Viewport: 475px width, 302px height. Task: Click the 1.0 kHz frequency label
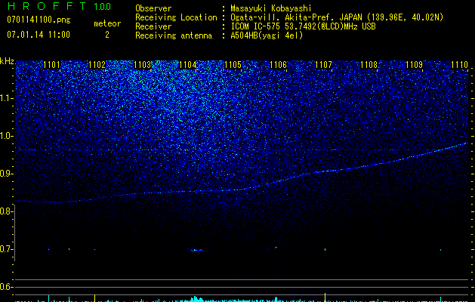[6, 136]
